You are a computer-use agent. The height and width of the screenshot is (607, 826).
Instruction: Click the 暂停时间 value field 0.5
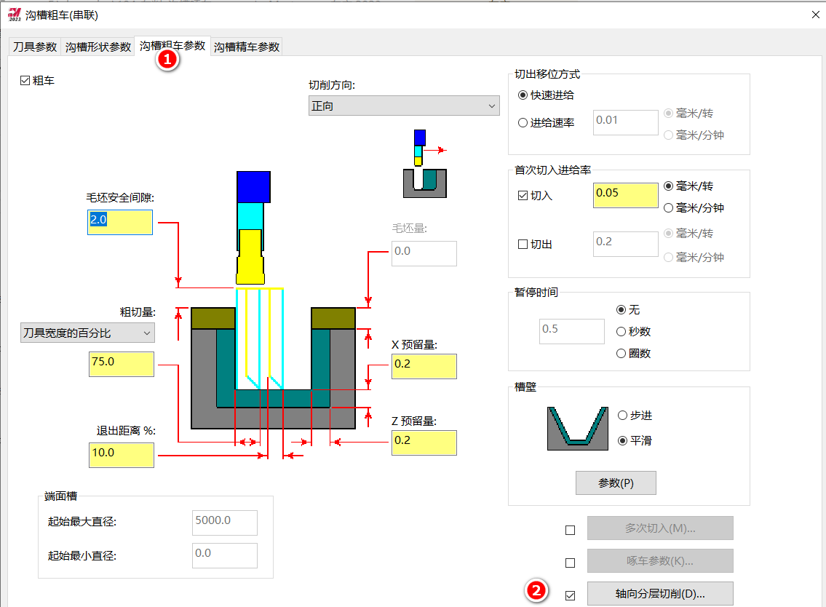point(571,331)
